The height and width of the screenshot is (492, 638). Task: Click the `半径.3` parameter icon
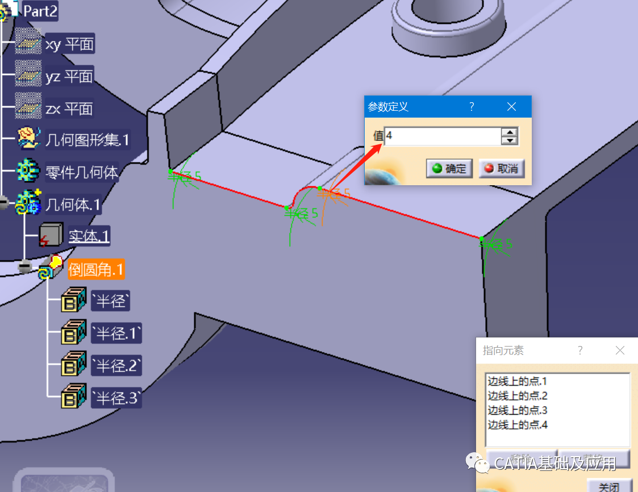[x=74, y=396]
